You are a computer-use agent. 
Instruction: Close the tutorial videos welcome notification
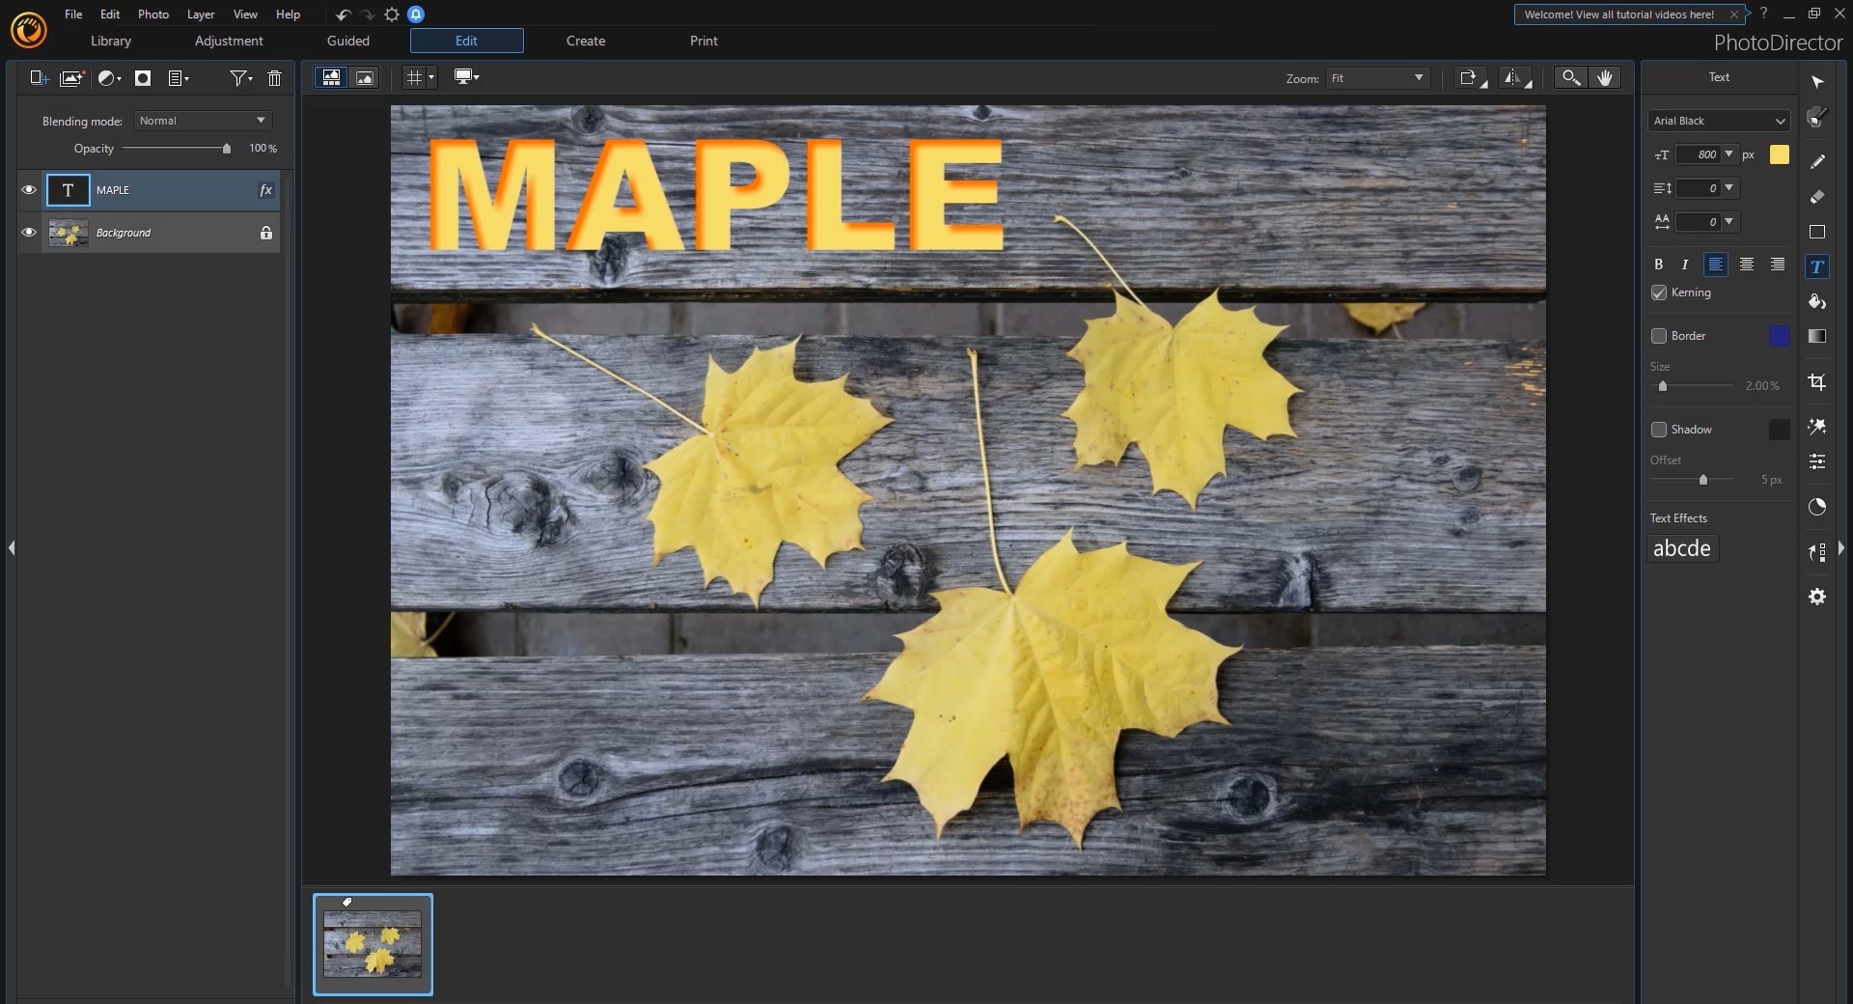point(1734,14)
